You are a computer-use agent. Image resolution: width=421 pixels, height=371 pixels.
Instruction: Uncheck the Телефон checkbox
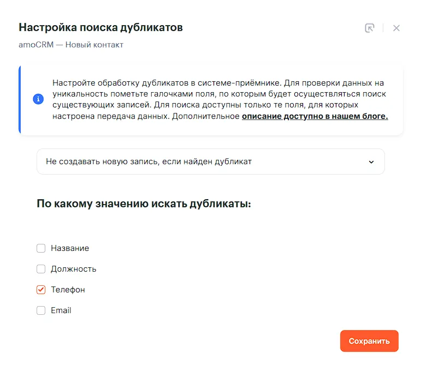41,290
